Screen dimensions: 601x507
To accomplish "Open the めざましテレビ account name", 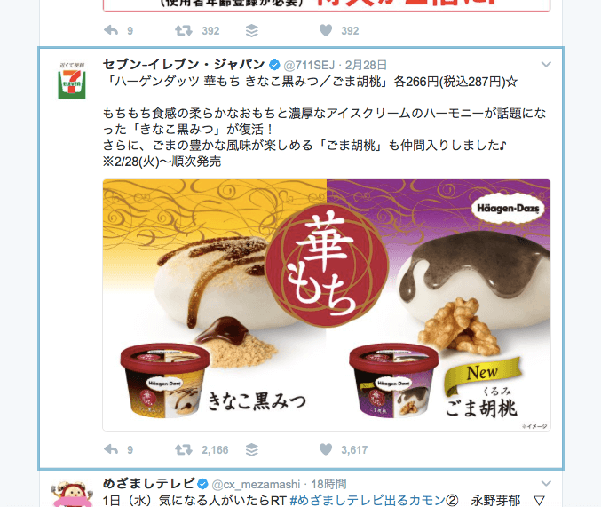I will click(149, 484).
